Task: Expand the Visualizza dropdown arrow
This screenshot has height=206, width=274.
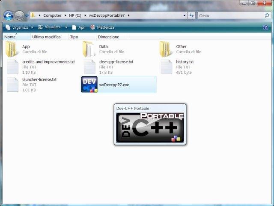Action: point(66,27)
